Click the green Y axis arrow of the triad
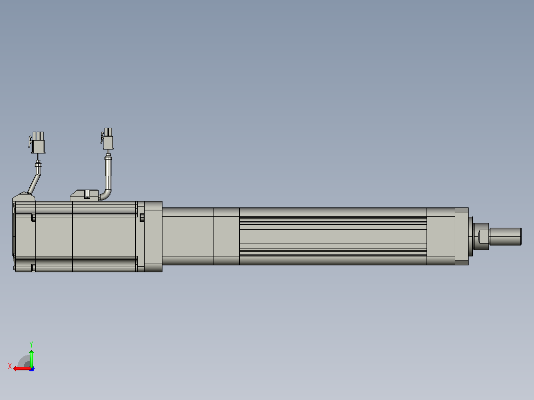Image resolution: width=534 pixels, height=400 pixels. [31, 358]
